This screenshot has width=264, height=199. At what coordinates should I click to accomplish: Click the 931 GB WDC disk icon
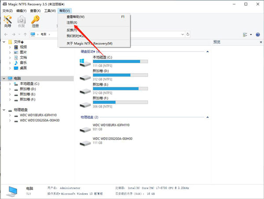(x=85, y=129)
